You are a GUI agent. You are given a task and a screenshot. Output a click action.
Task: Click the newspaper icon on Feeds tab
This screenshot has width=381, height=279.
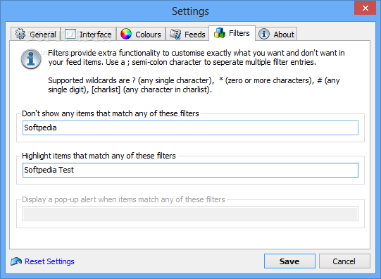tap(175, 34)
